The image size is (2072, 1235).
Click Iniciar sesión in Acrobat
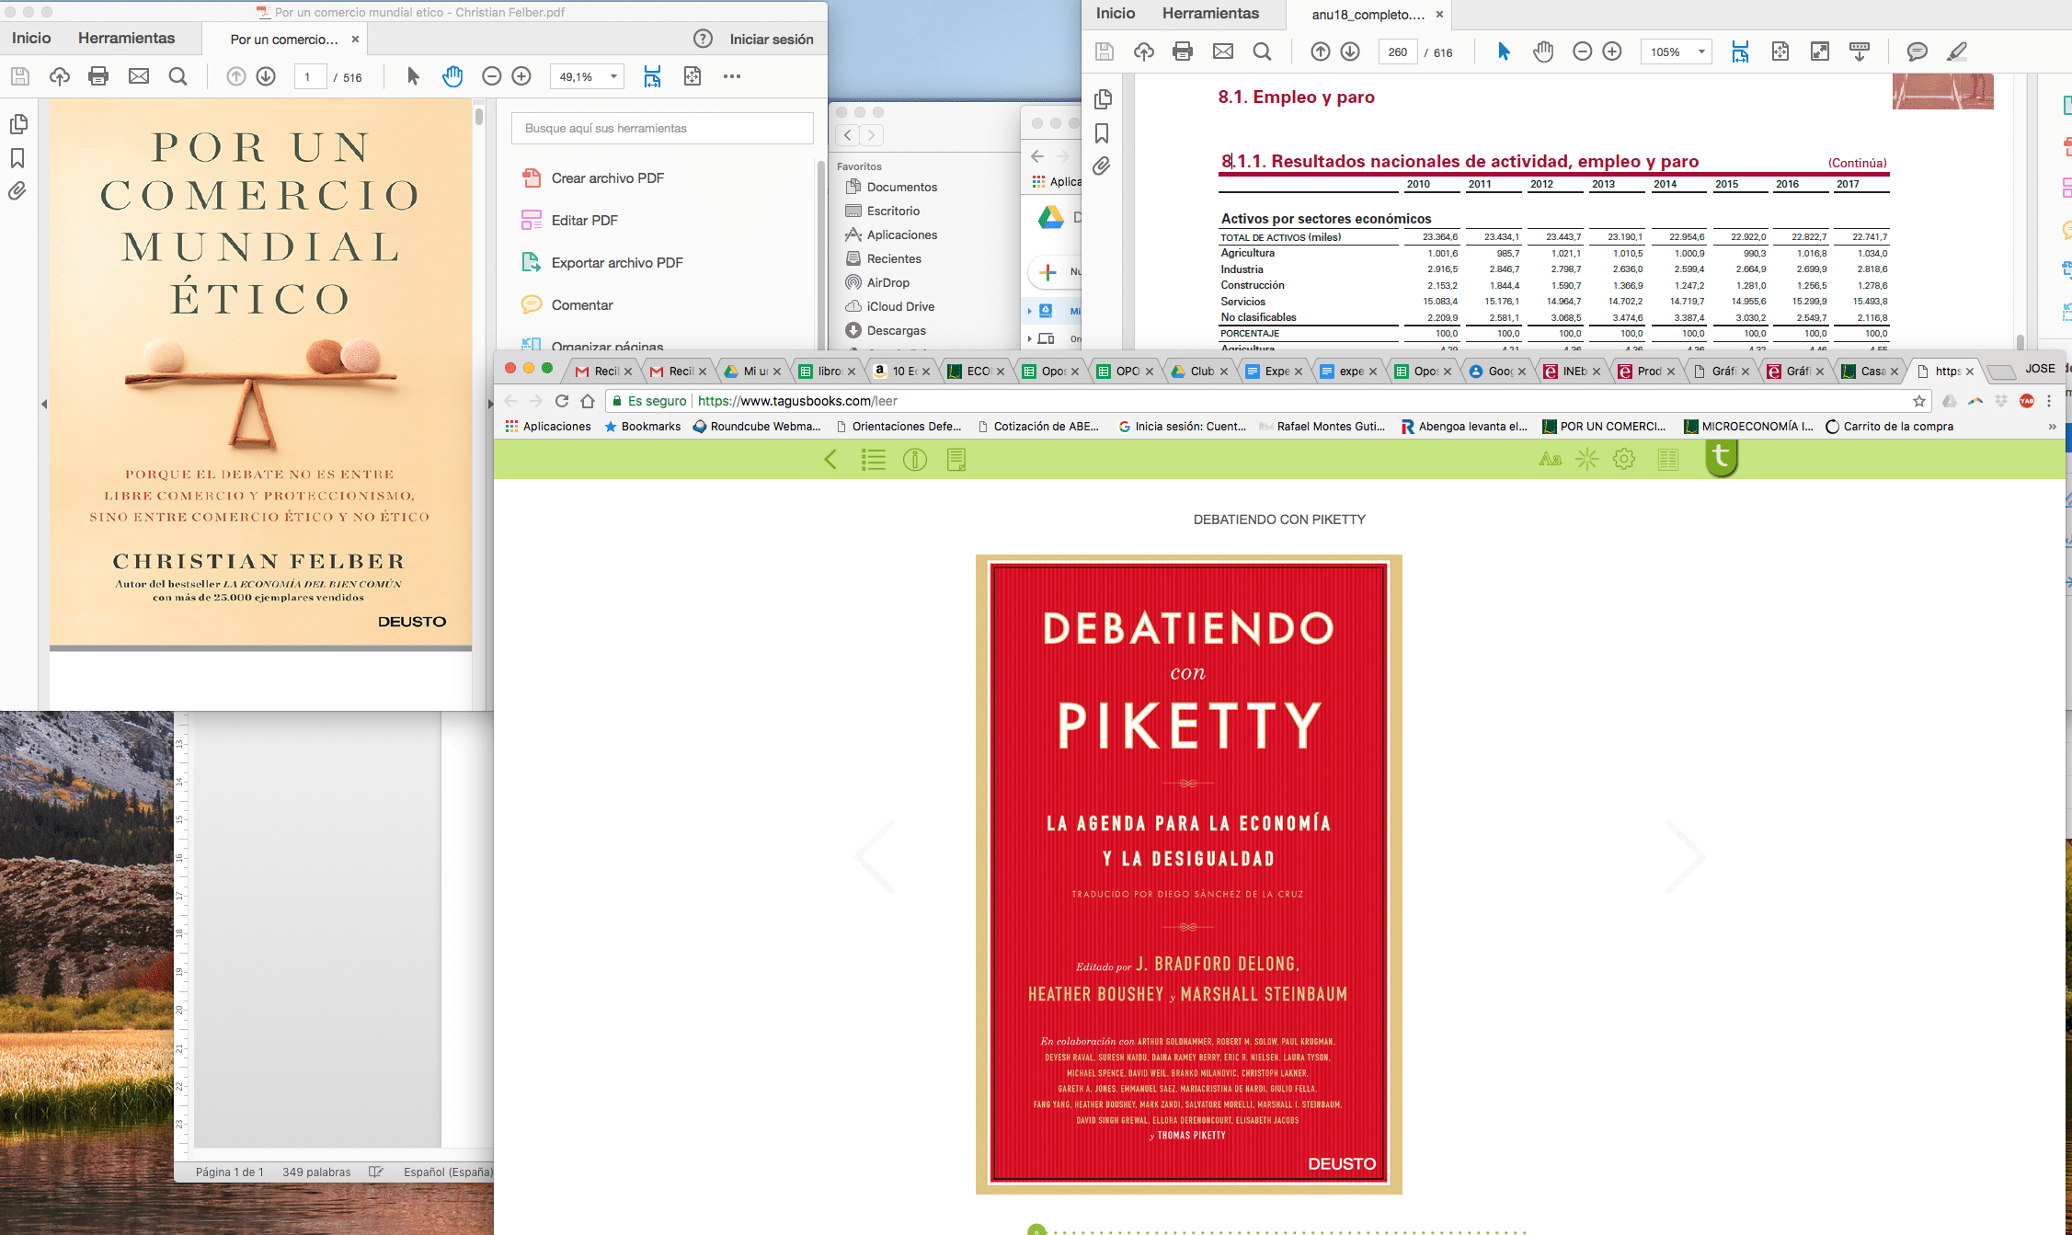(772, 39)
